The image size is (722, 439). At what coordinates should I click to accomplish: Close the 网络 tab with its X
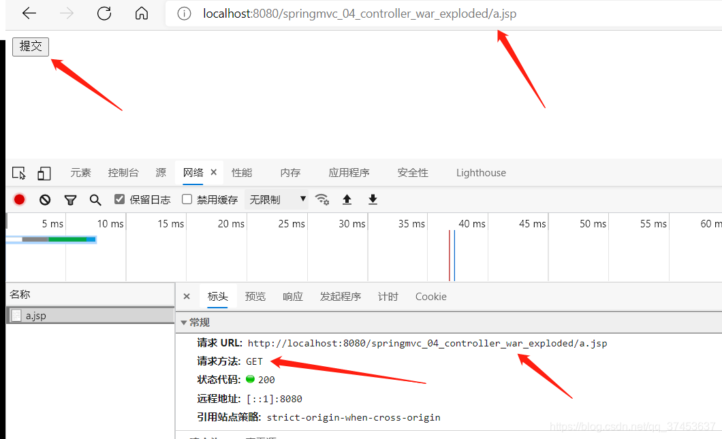pos(214,172)
